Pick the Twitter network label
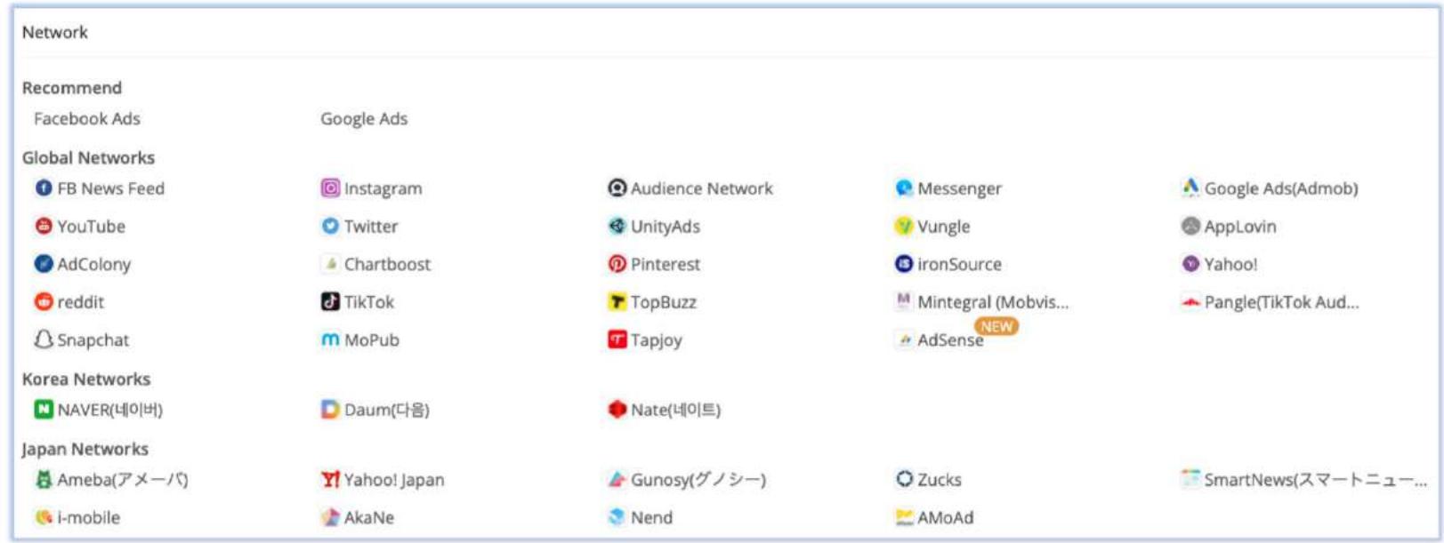 pyautogui.click(x=371, y=226)
